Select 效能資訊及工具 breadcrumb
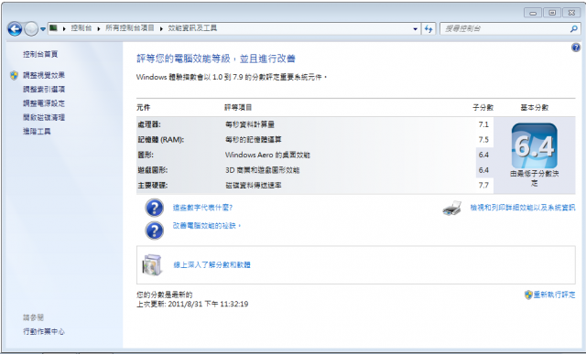 pos(192,28)
